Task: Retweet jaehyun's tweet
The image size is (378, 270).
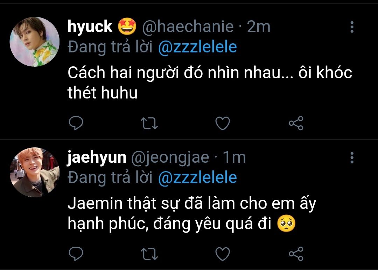Action: coord(149,254)
